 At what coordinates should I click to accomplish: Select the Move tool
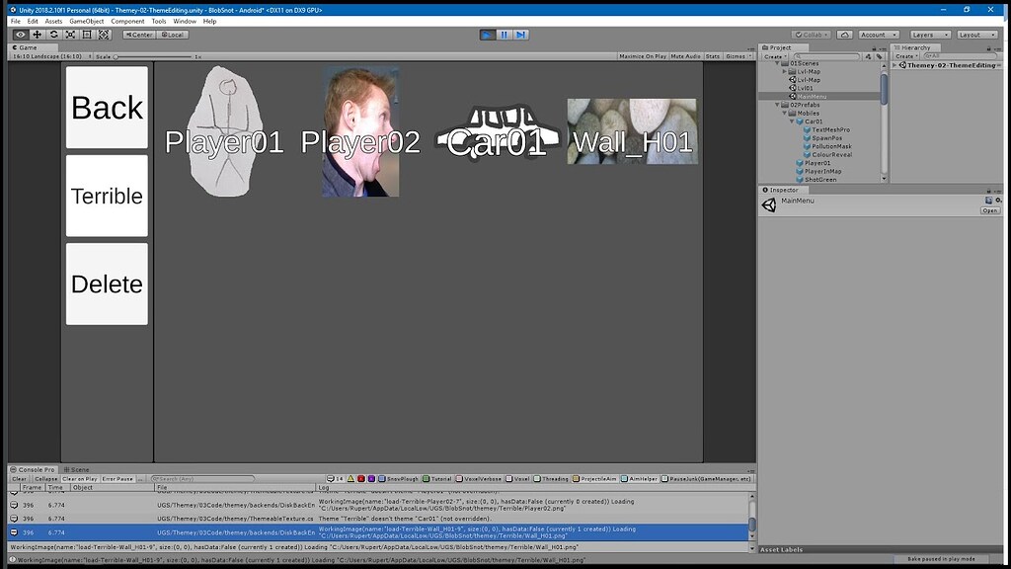tap(38, 34)
